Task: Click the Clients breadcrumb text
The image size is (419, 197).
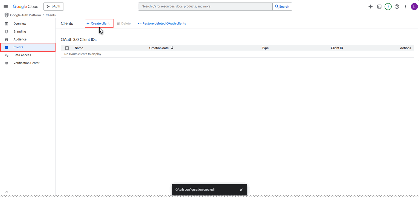Action: coord(51,15)
